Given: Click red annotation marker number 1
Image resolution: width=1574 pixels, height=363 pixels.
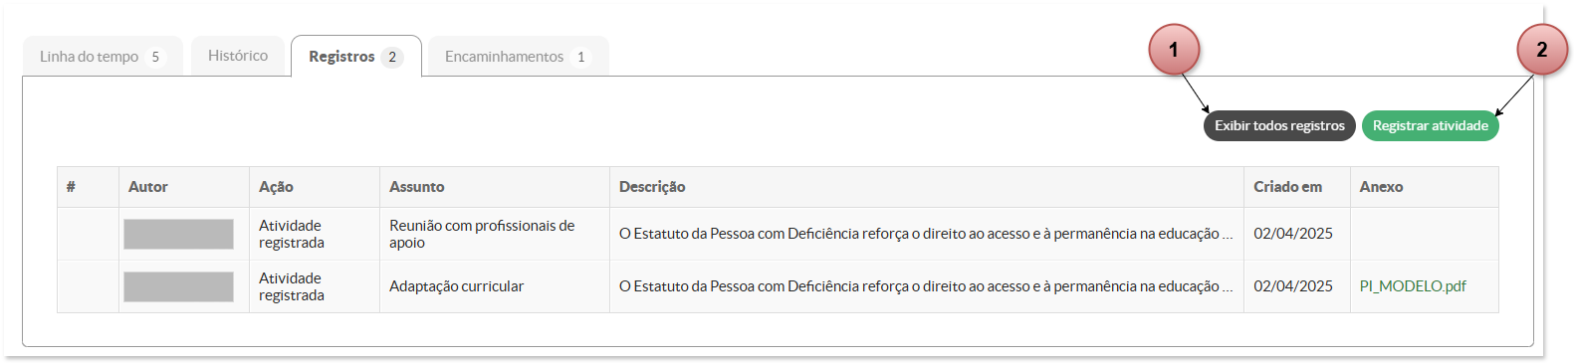Looking at the screenshot, I should click(x=1174, y=50).
